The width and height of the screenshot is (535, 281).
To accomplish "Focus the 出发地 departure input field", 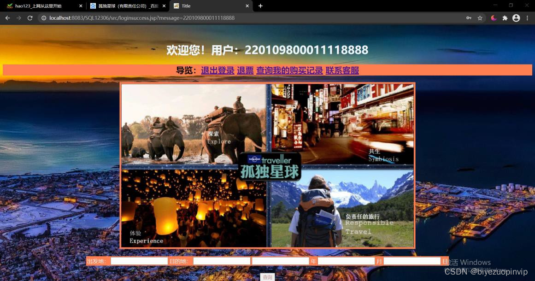I will 139,261.
